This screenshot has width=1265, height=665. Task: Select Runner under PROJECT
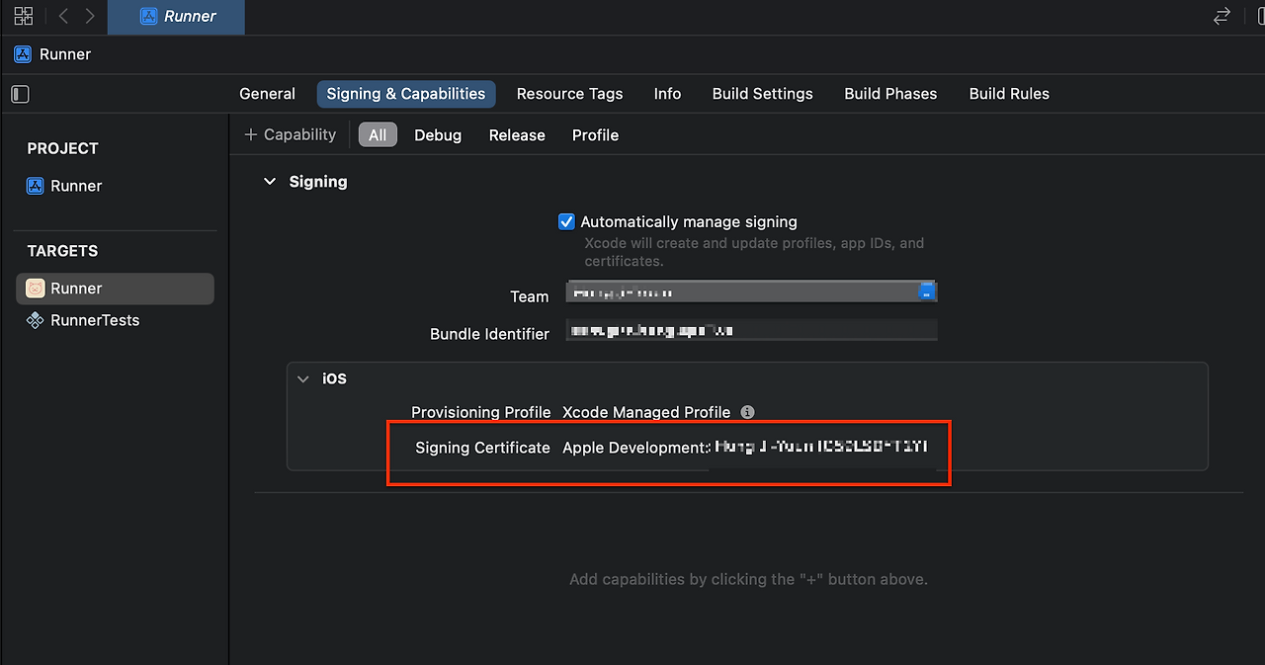point(76,186)
